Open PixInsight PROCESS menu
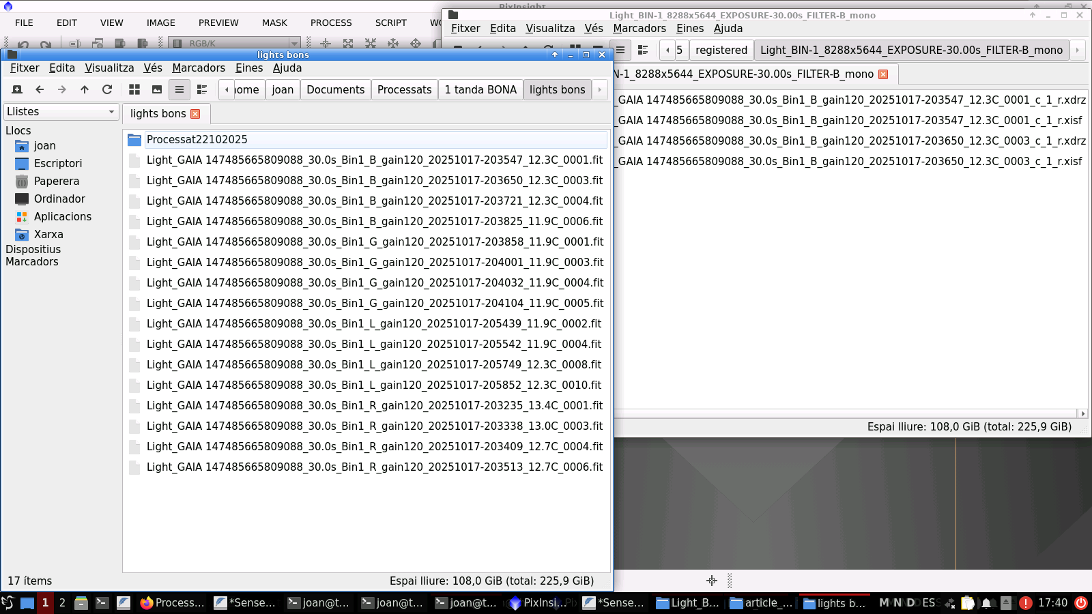This screenshot has height=614, width=1092. click(331, 23)
